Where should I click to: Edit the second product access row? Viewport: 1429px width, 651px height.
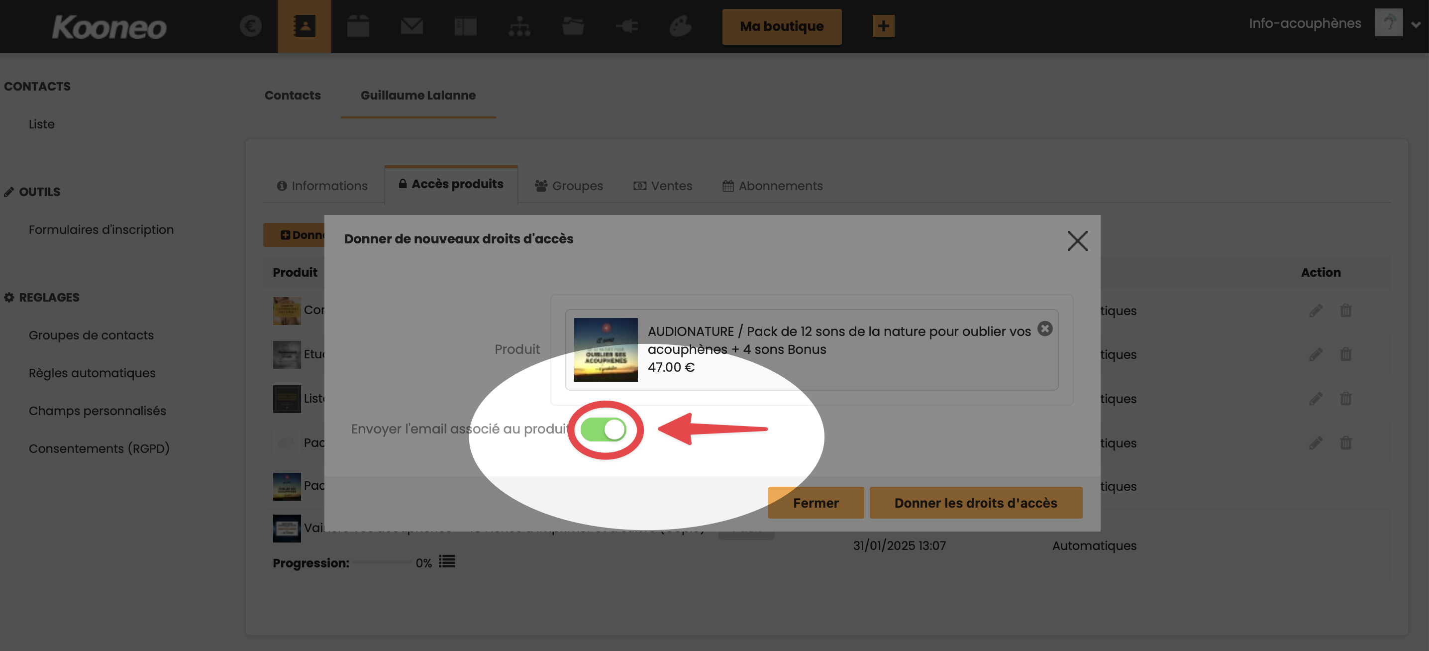1315,354
